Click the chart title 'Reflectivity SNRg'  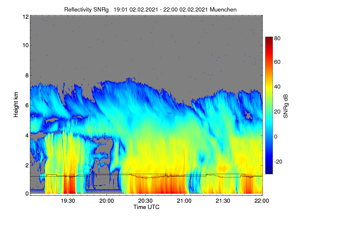pyautogui.click(x=87, y=9)
